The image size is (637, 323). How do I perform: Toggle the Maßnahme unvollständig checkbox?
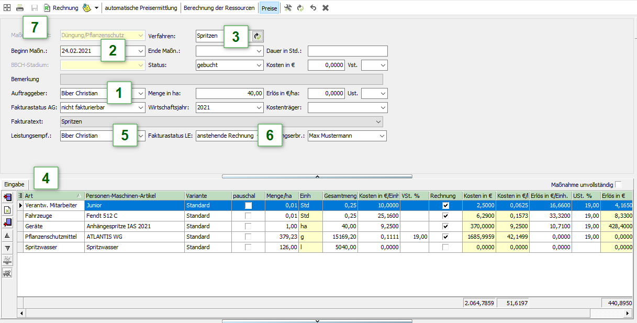619,184
